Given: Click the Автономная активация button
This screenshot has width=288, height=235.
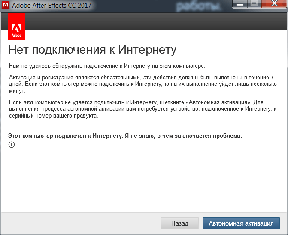Looking at the screenshot, I should pyautogui.click(x=241, y=223).
